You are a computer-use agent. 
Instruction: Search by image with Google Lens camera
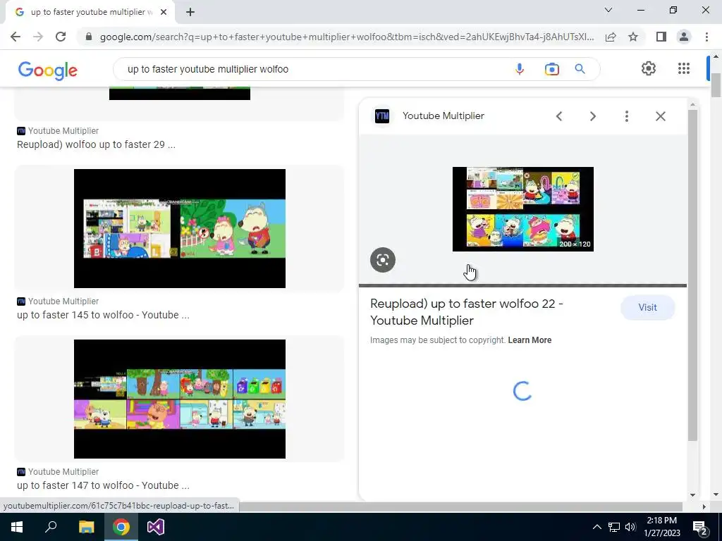[x=551, y=70]
